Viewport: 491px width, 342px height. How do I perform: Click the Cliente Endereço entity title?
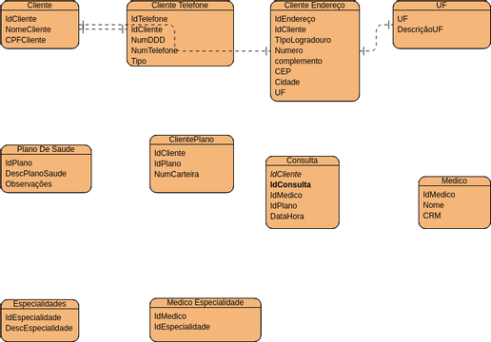pos(314,5)
